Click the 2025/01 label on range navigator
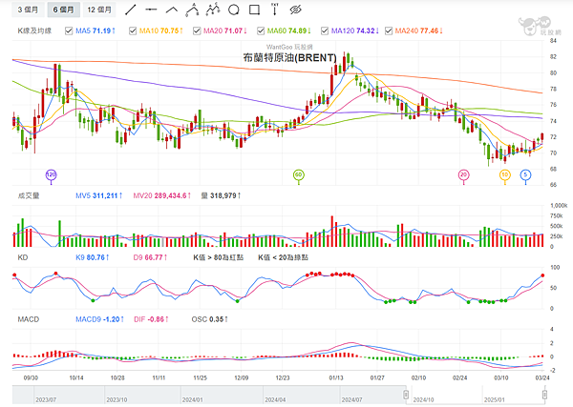This screenshot has height=407, width=573. 495,400
